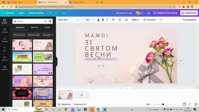The image size is (199, 112).
Task: Toggle bulleted list formatting
Action: click(120, 20)
